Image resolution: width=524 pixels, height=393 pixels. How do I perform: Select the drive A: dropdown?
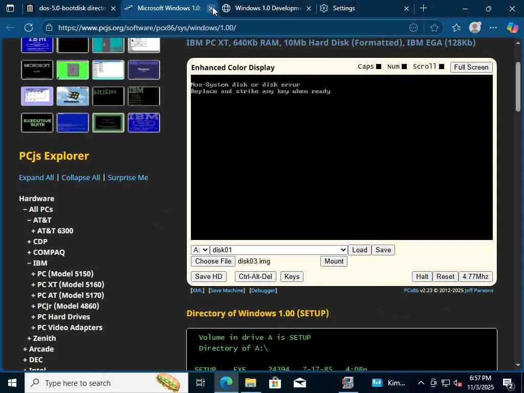tap(200, 250)
